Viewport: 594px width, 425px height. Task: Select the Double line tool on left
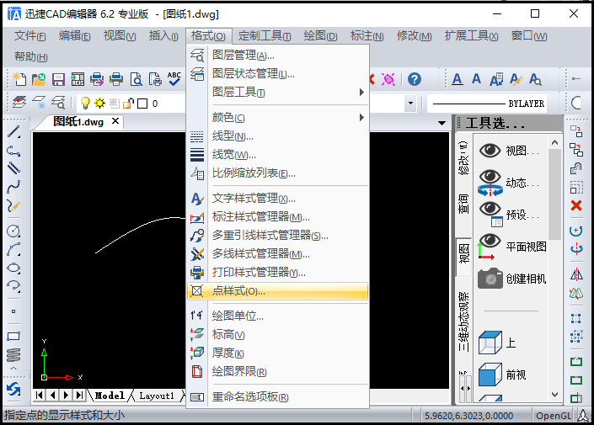(x=13, y=167)
